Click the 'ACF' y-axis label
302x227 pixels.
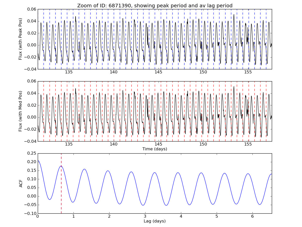[x=21, y=183]
